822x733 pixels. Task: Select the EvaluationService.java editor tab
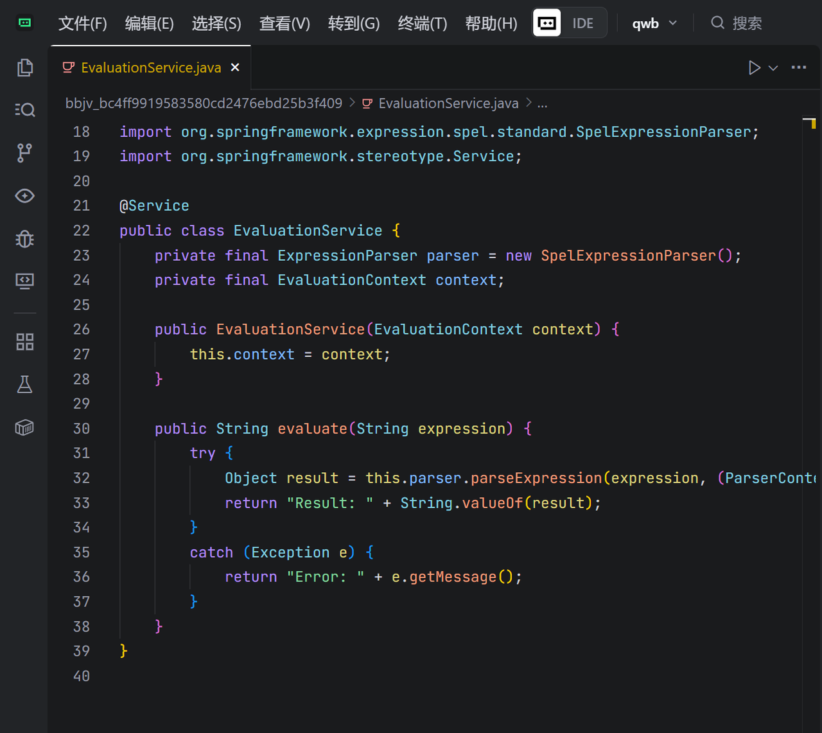(x=150, y=67)
